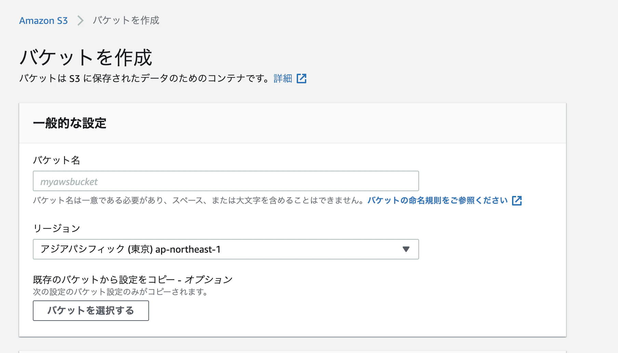This screenshot has height=353, width=618.
Task: Click the 詳細 learn-more link
Action: [283, 79]
